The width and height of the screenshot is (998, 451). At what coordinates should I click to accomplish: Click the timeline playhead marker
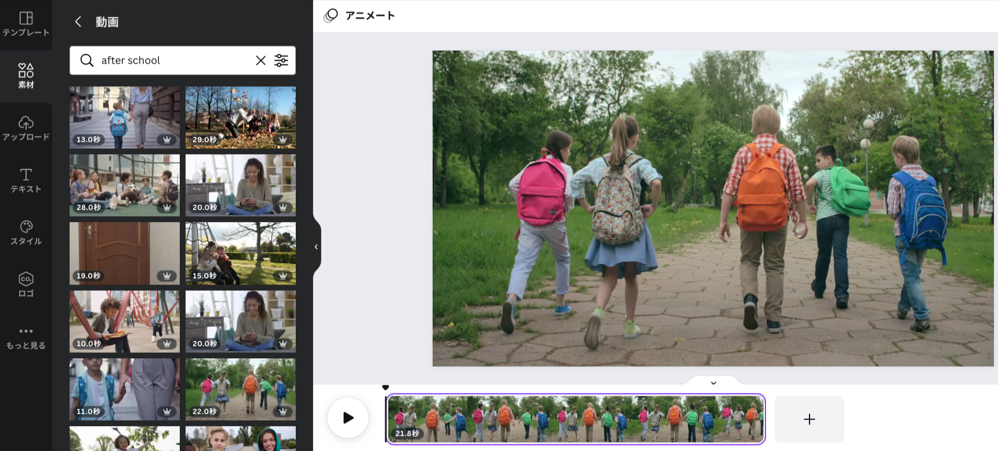pyautogui.click(x=386, y=387)
